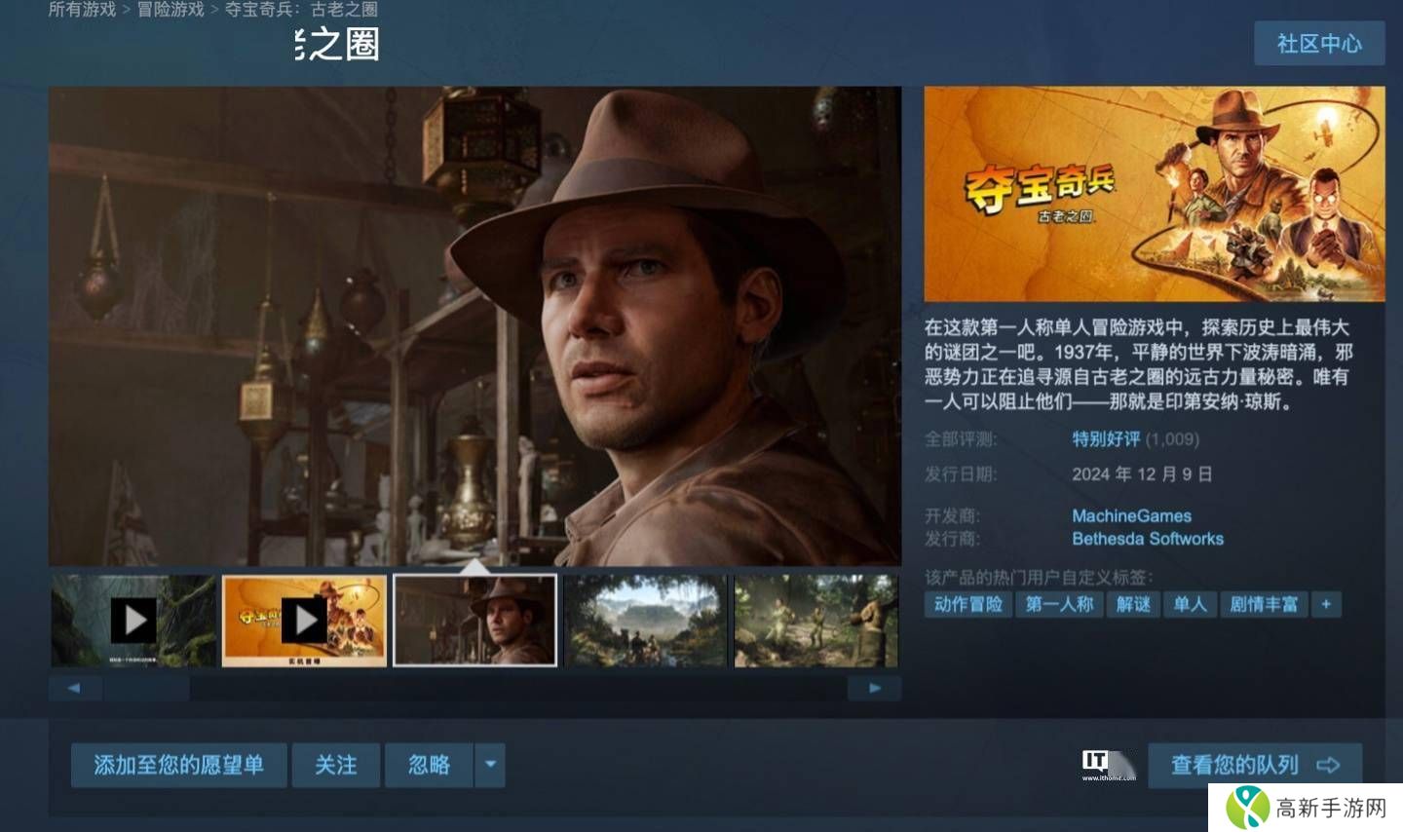Click the left arrow of thumbnail strip
This screenshot has width=1403, height=832.
click(x=75, y=688)
